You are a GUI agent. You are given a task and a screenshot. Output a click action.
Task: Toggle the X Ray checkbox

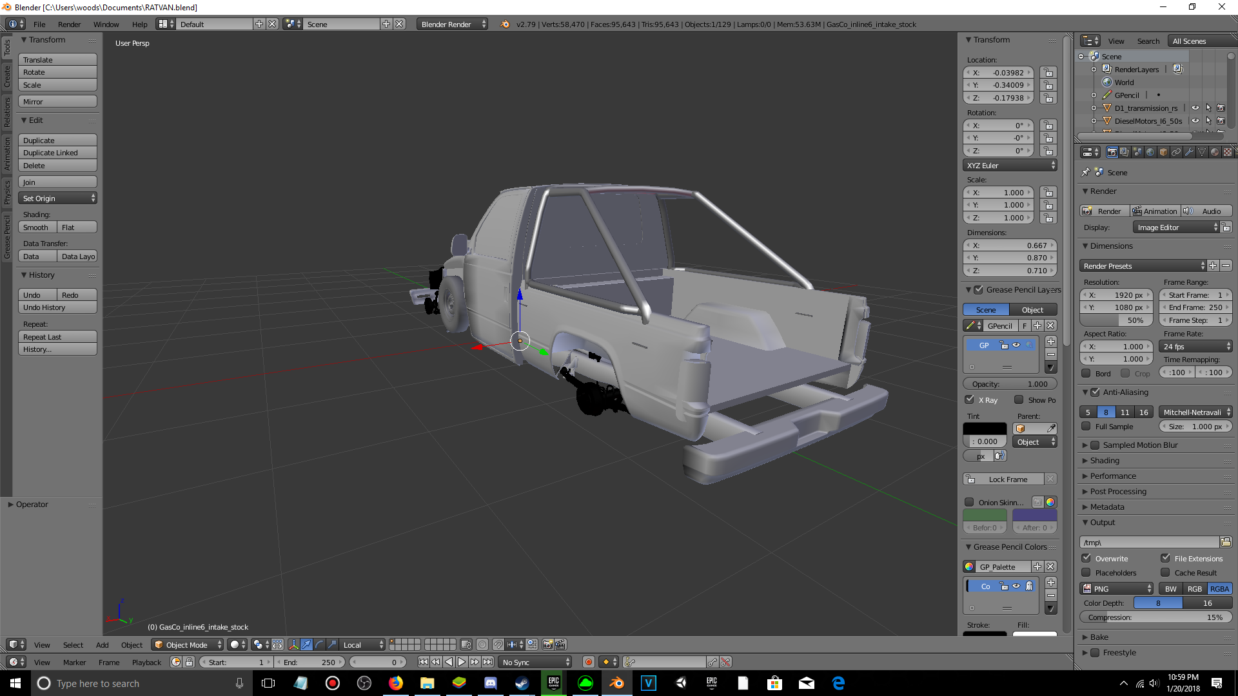pos(970,400)
